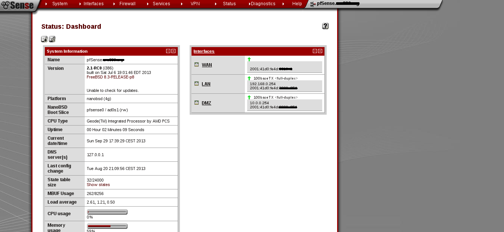The width and height of the screenshot is (504, 232).
Task: Click the System Information widget title
Action: (67, 51)
